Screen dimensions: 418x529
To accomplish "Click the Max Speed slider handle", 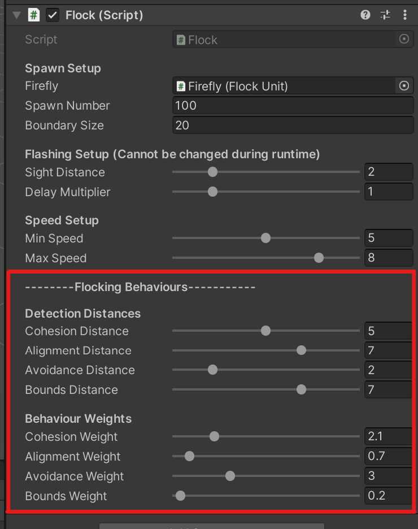I will pos(319,258).
